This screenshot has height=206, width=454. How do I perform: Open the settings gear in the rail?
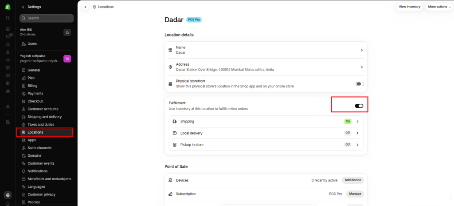coord(8,195)
